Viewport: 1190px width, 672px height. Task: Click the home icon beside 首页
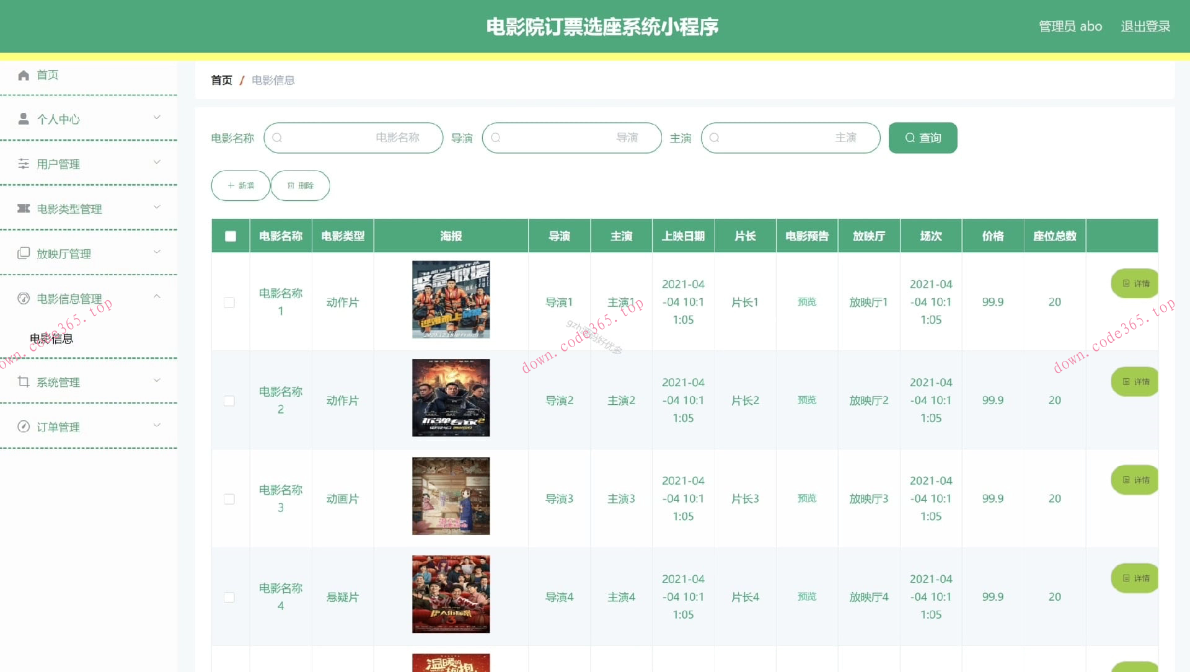pyautogui.click(x=24, y=74)
